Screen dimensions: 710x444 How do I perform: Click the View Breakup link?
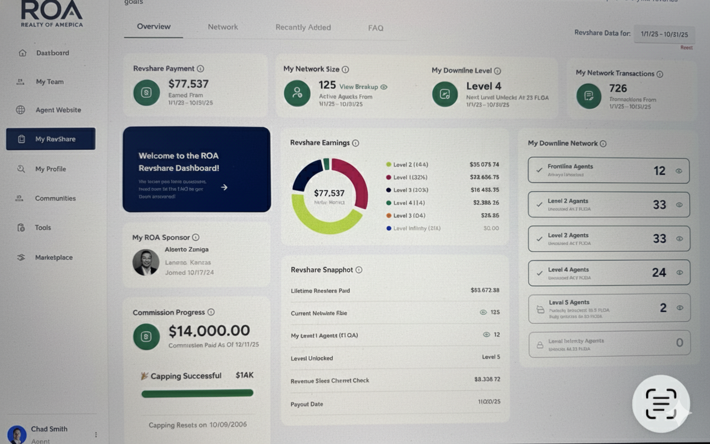[358, 87]
